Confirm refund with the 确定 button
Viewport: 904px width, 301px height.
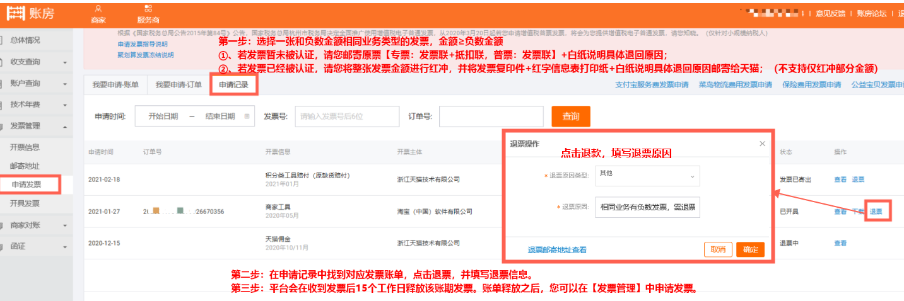(x=750, y=249)
